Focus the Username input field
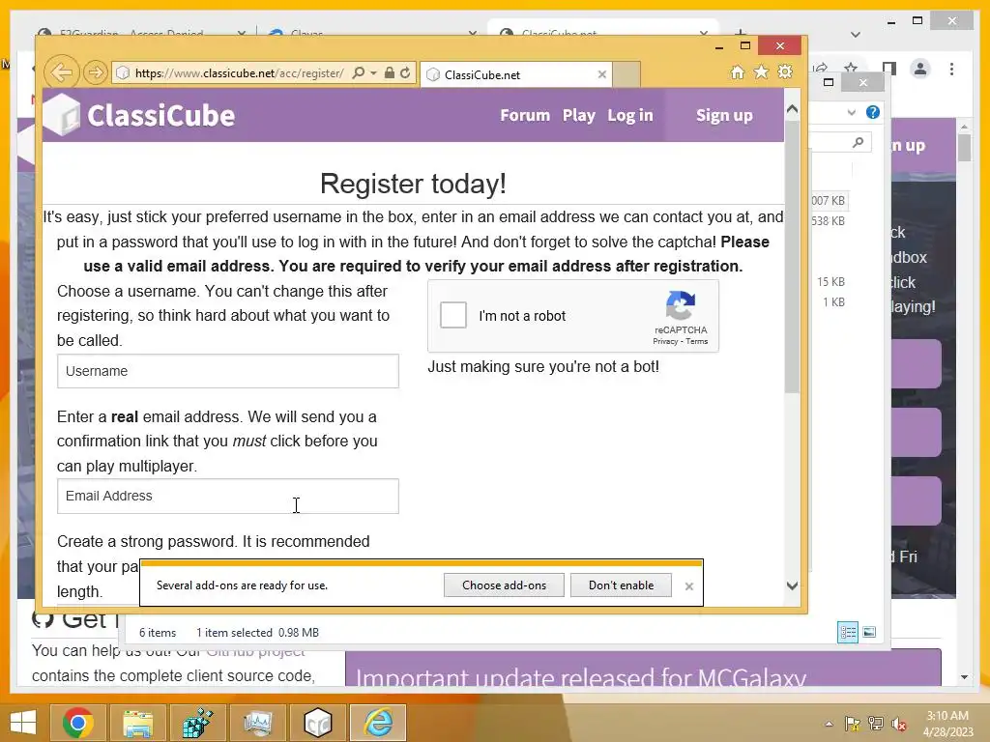 pos(228,371)
